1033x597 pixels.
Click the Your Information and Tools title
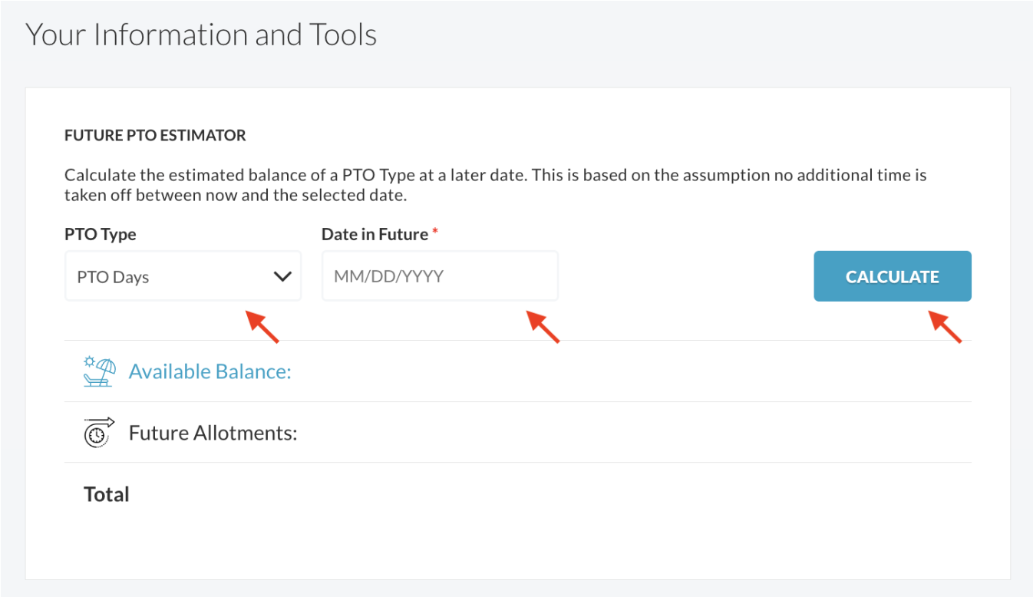point(201,35)
